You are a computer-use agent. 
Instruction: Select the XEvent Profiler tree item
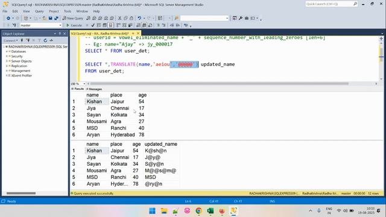tap(22, 75)
